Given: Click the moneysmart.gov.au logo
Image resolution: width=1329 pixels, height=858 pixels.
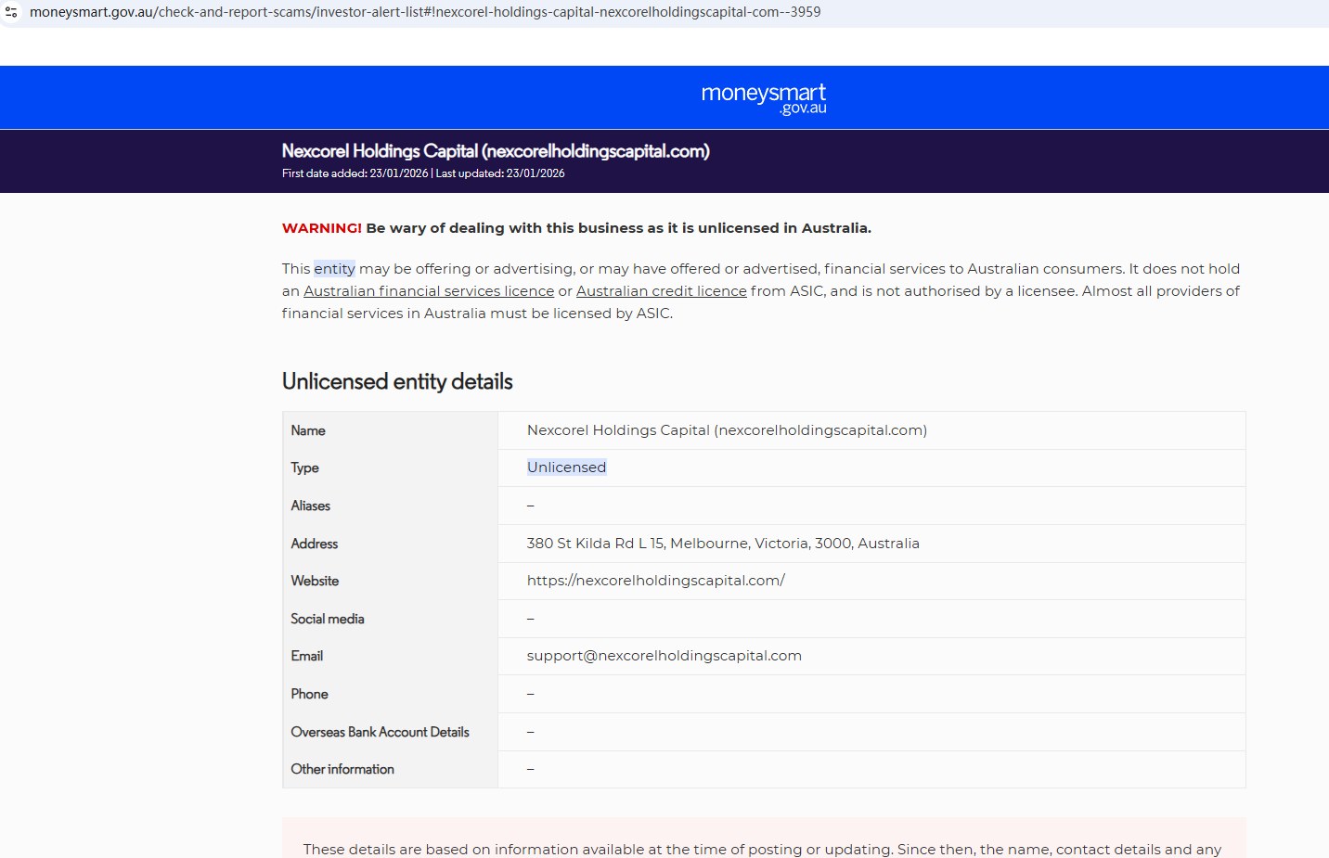Looking at the screenshot, I should [x=764, y=98].
